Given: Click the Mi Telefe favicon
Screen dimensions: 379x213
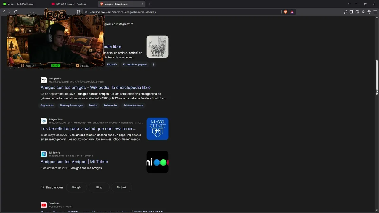Looking at the screenshot, I should (x=44, y=154).
